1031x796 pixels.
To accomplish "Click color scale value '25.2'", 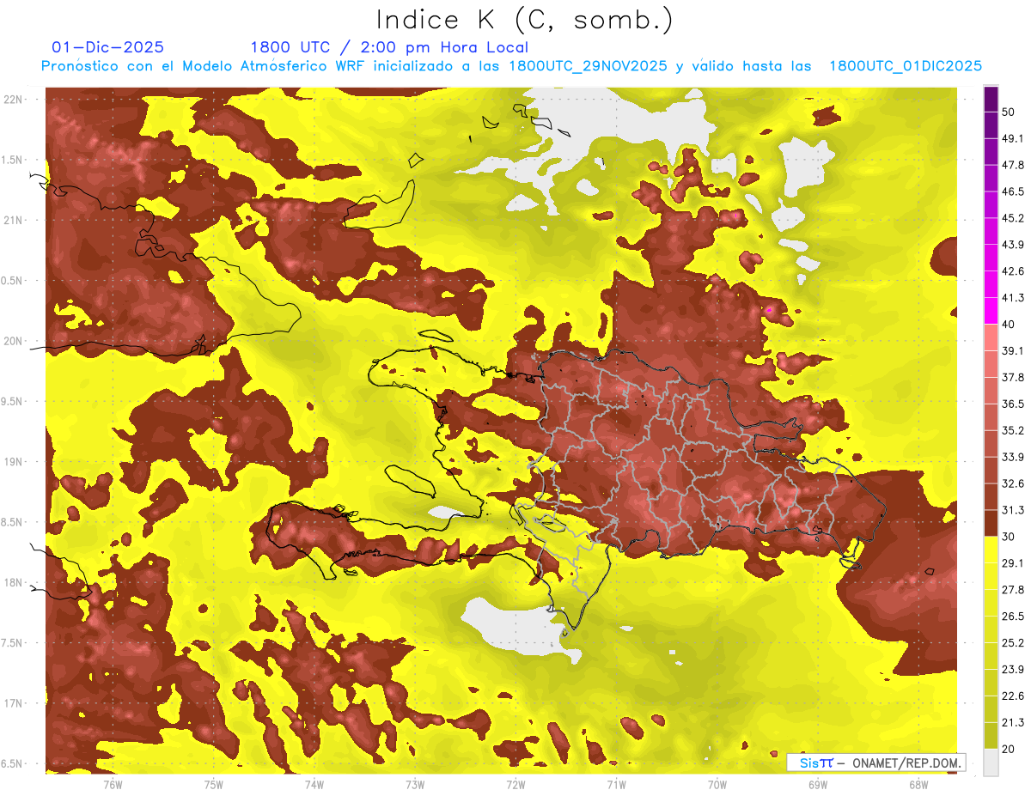I will coord(1013,643).
